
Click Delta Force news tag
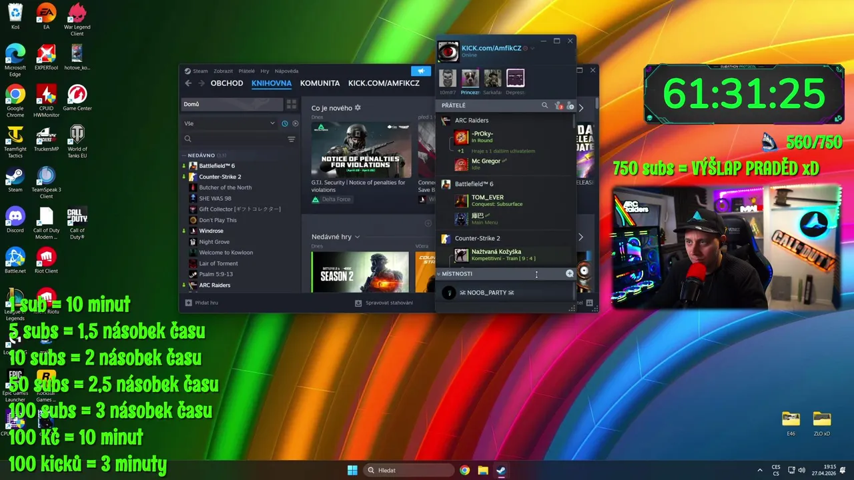331,199
